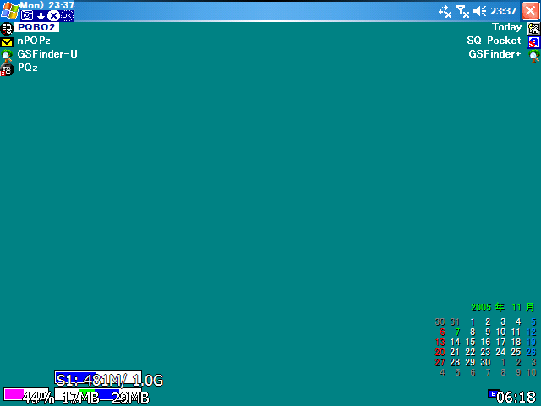This screenshot has height=406, width=541.
Task: Launch SQ Pocket from its label
Action: pos(494,41)
